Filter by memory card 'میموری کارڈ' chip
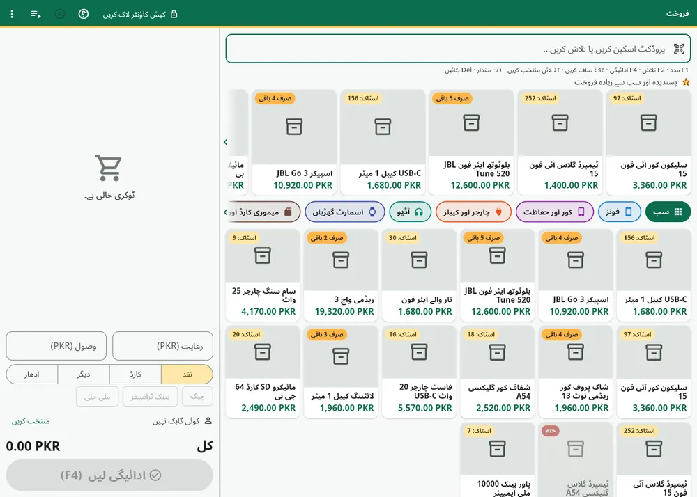The image size is (697, 497). pyautogui.click(x=264, y=212)
